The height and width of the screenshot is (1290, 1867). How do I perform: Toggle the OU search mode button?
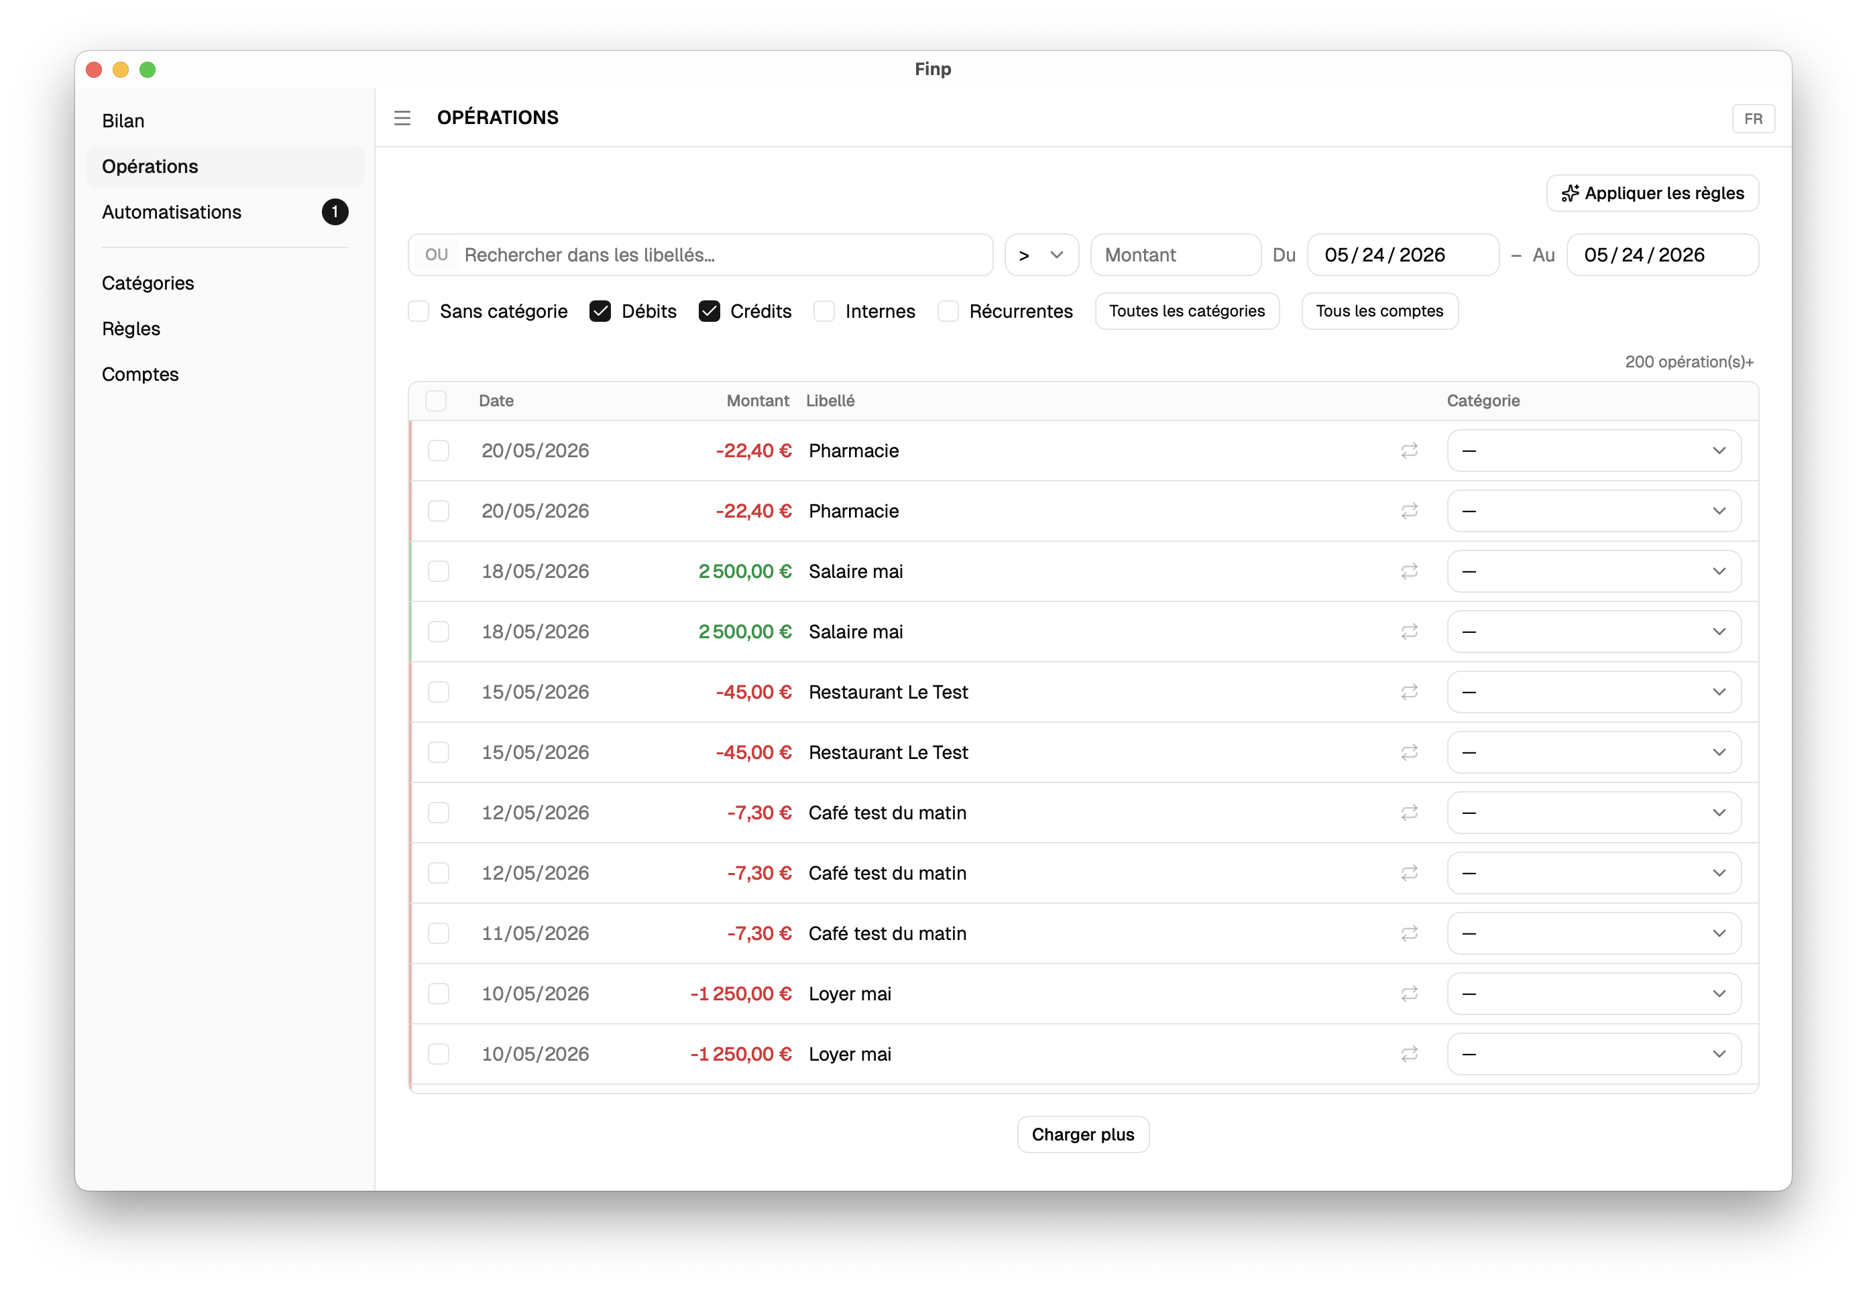(437, 255)
